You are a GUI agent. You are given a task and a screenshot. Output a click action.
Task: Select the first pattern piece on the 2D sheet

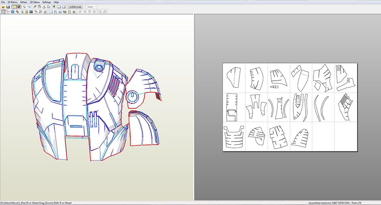click(234, 77)
